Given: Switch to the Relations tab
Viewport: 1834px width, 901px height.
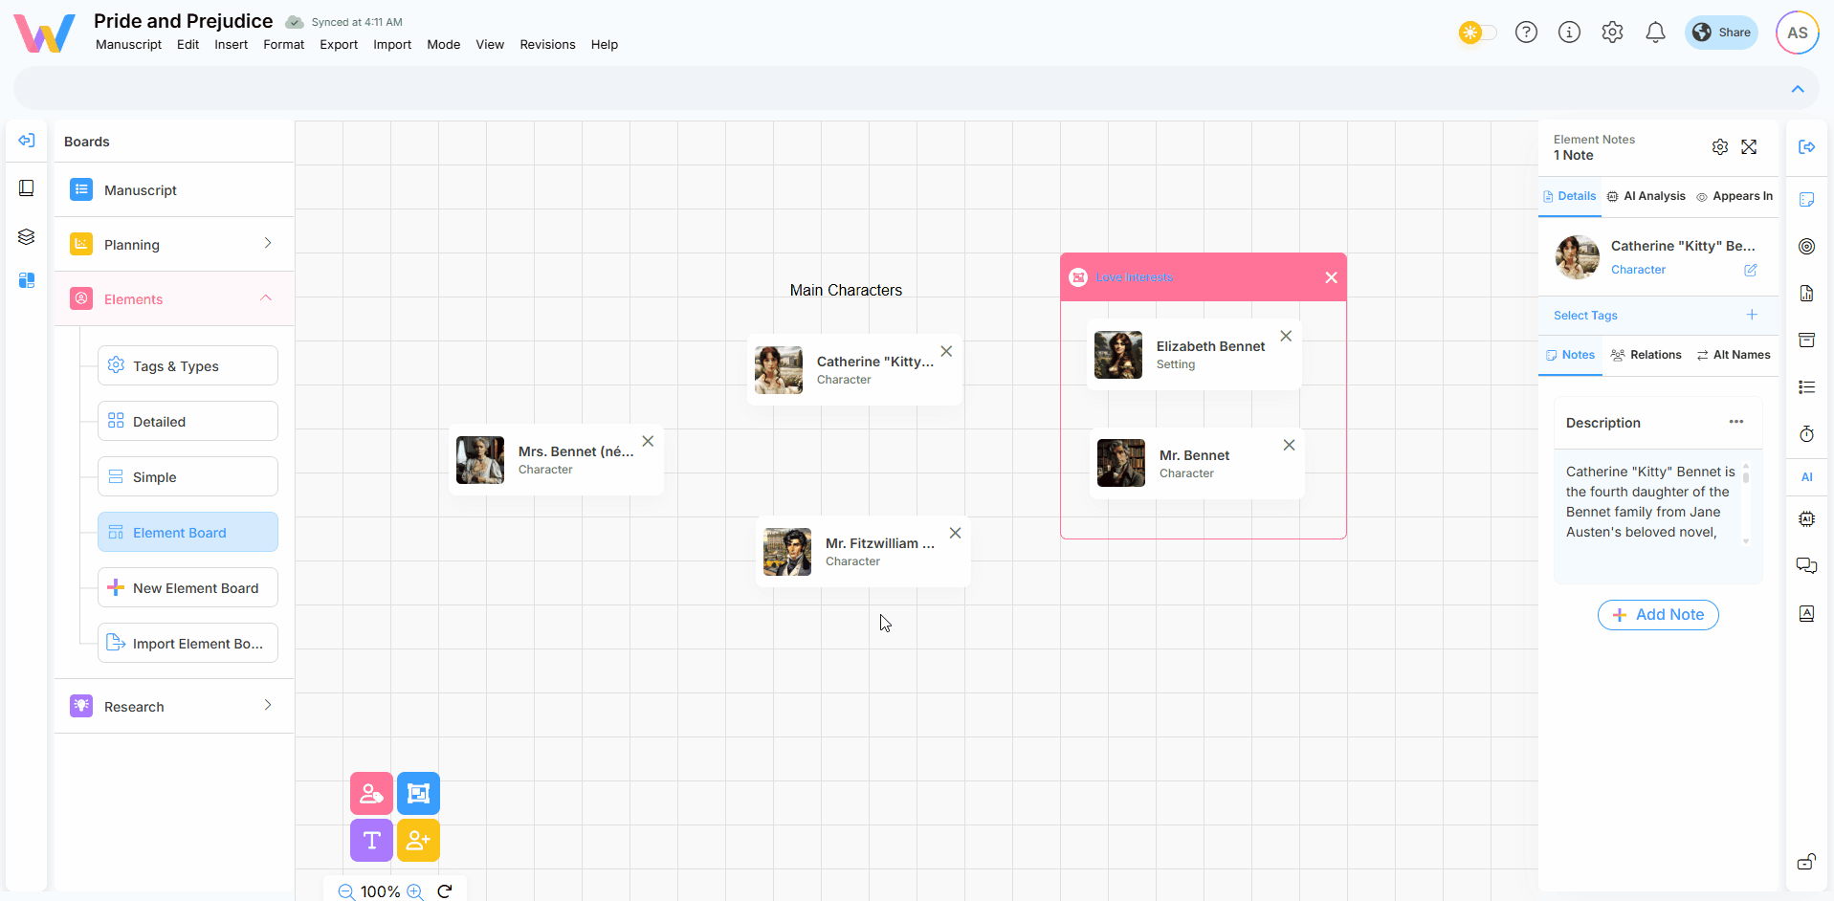Looking at the screenshot, I should tap(1646, 355).
